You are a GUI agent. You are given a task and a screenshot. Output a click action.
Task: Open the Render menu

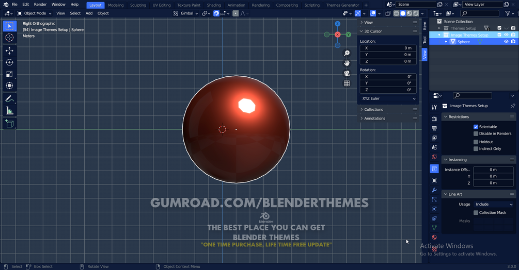pyautogui.click(x=40, y=5)
